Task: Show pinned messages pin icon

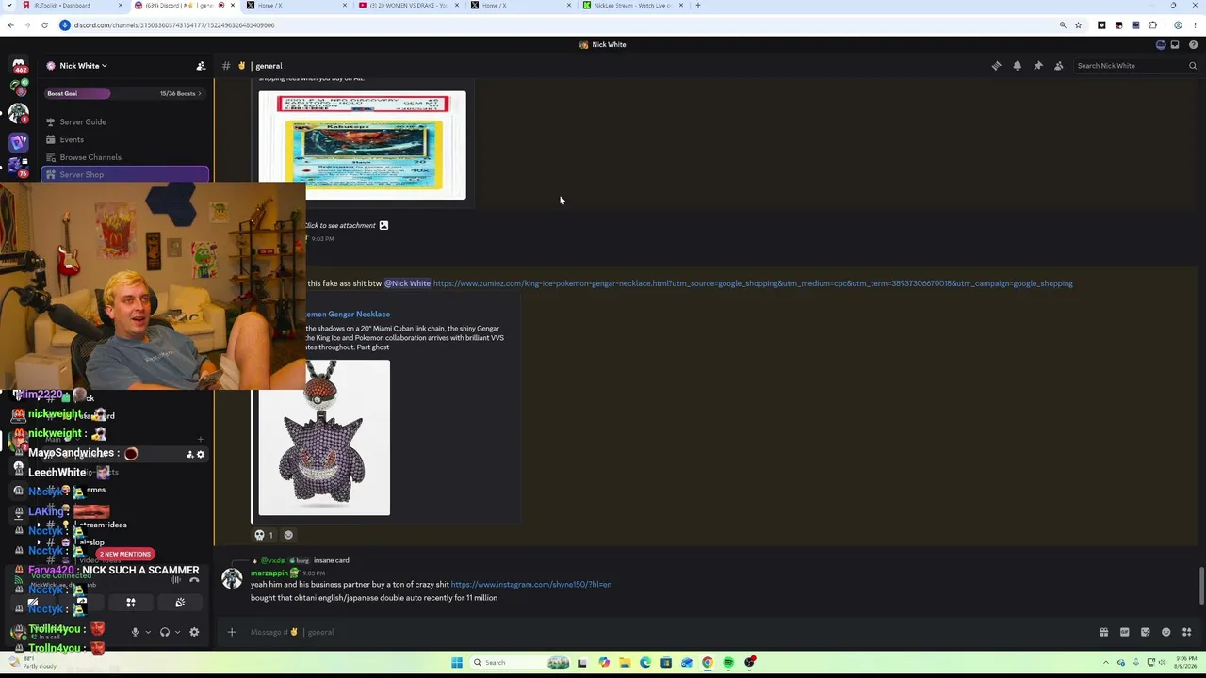Action: coord(1037,66)
